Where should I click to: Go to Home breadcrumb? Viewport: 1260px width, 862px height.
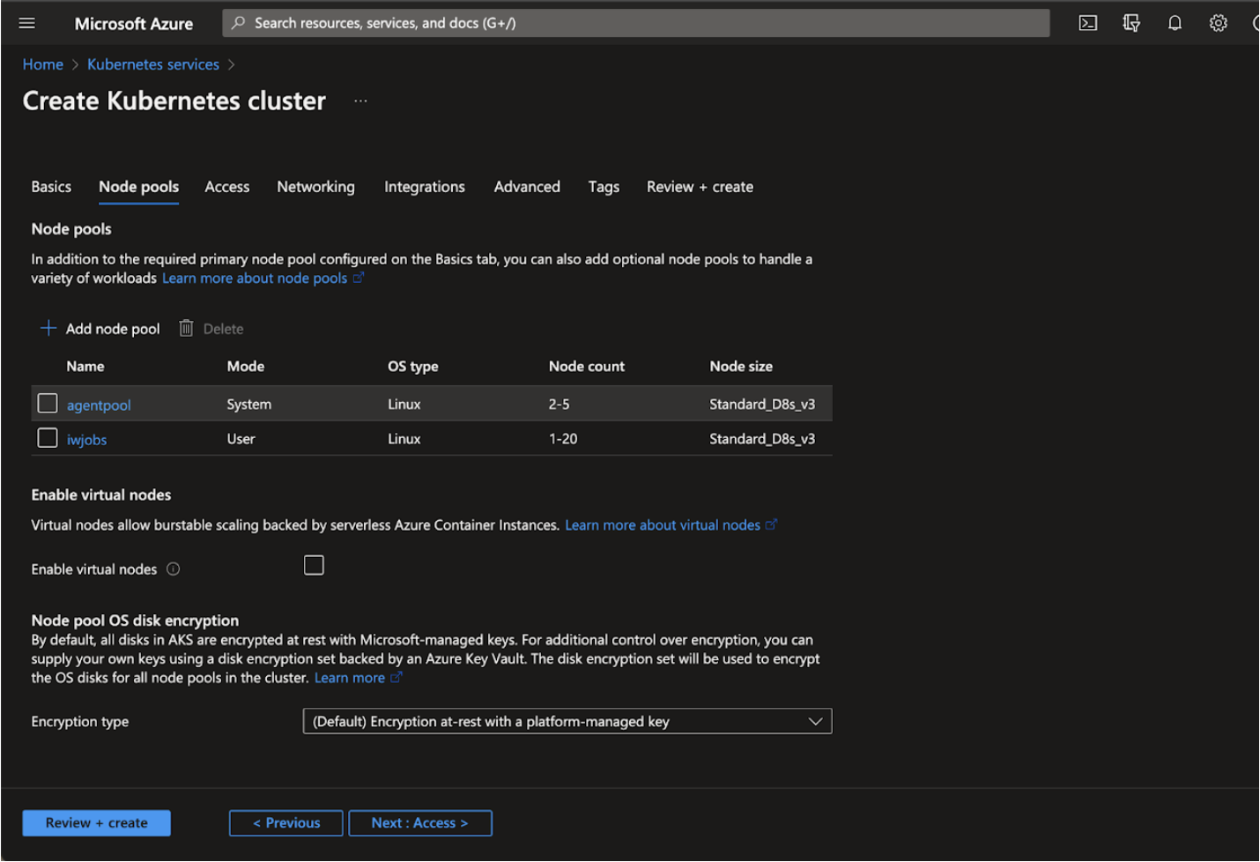click(x=43, y=64)
